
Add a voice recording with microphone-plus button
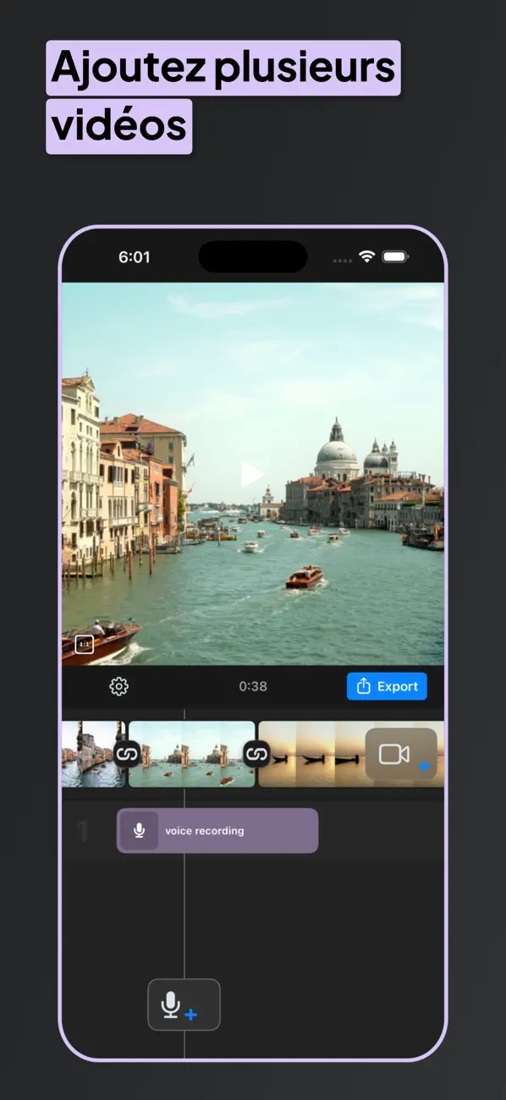tap(184, 1004)
